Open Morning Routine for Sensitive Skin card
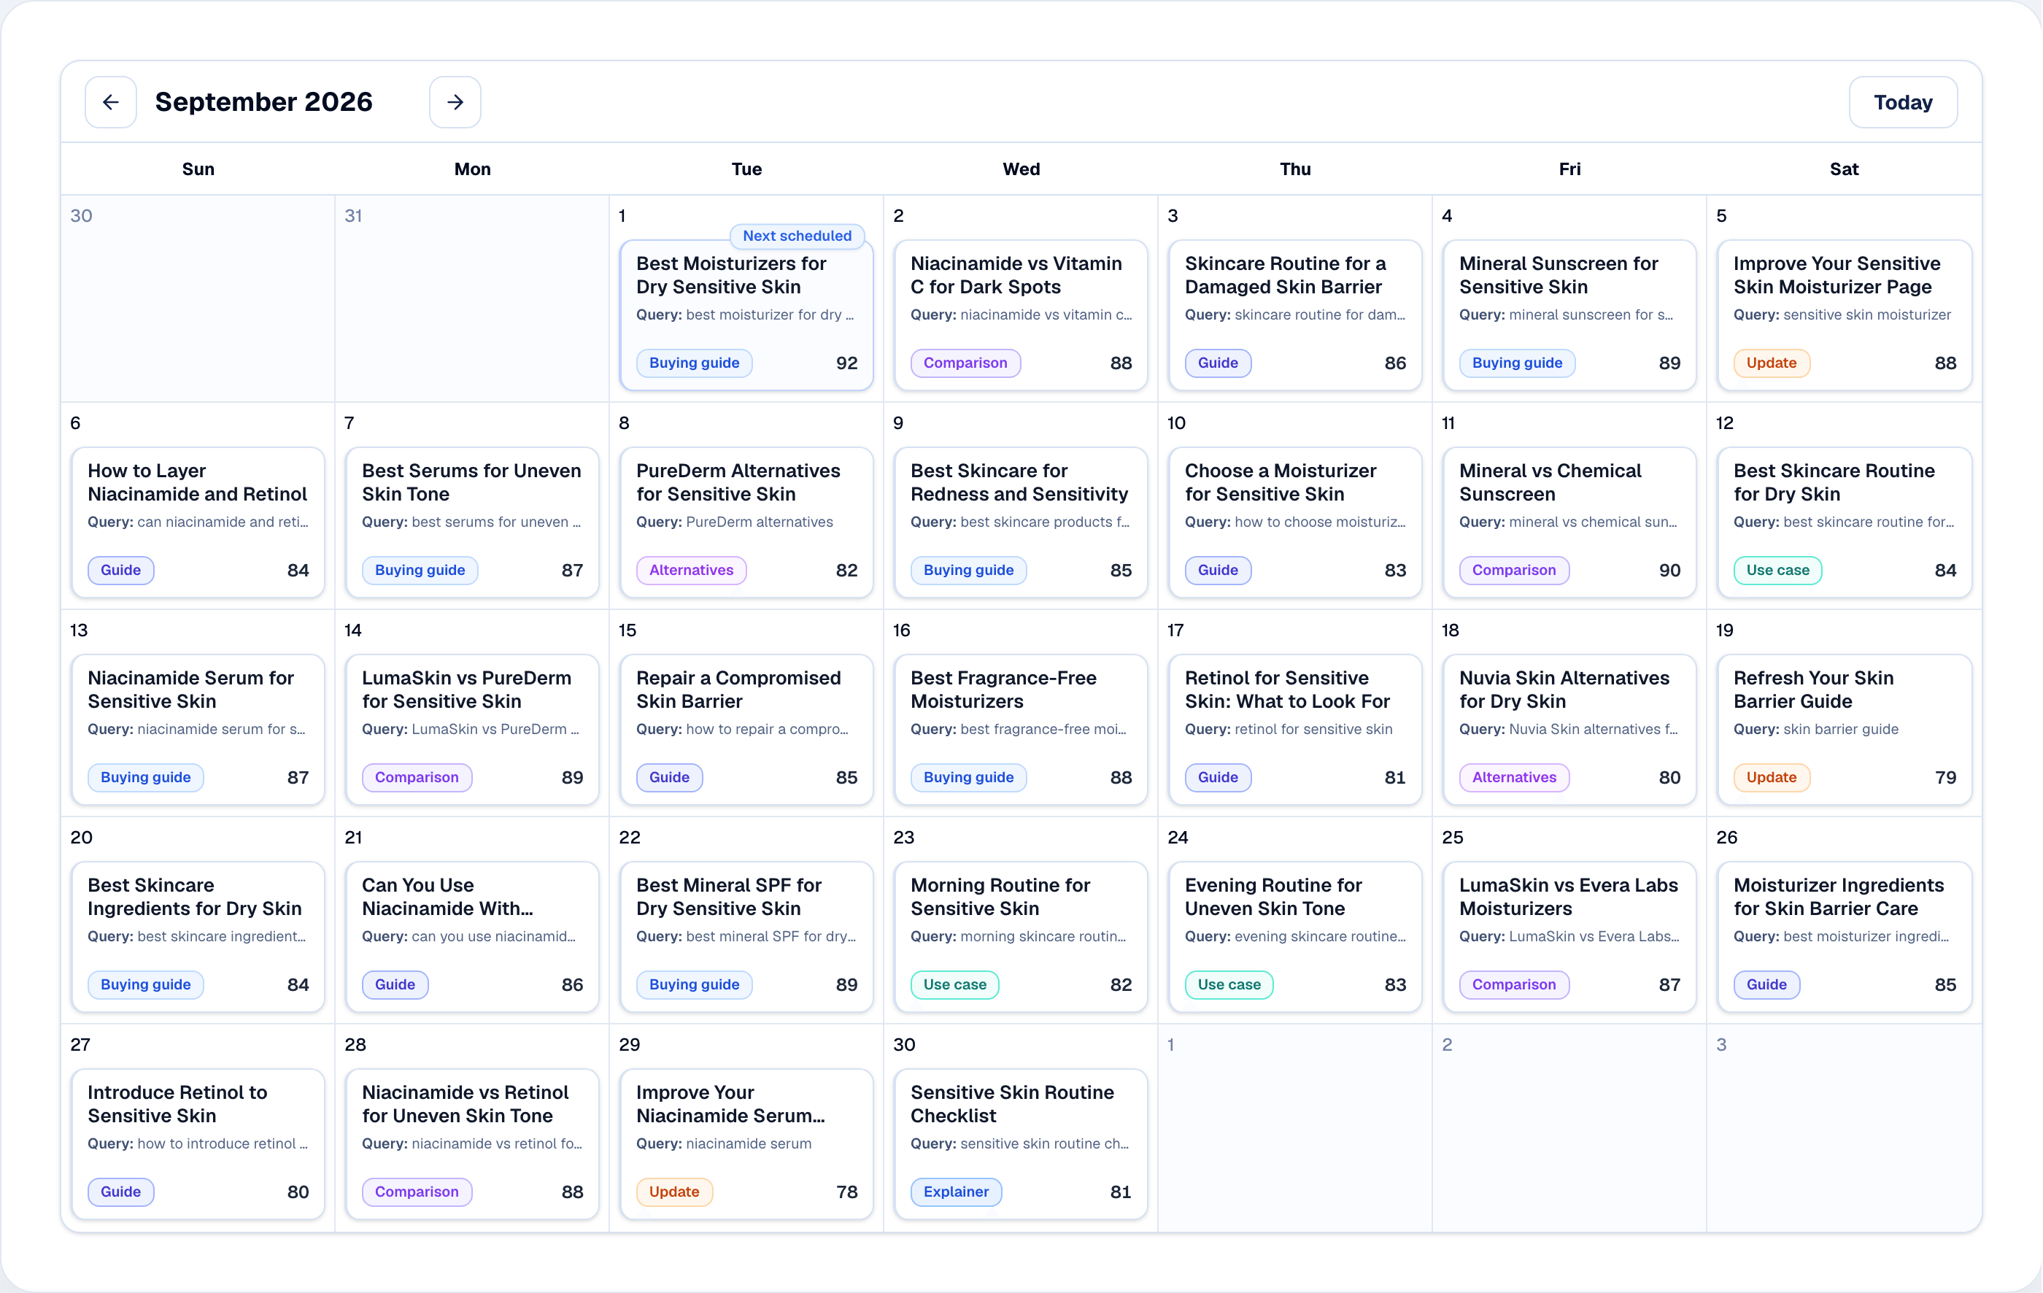Screen dimensions: 2043x1293 pyautogui.click(x=1021, y=935)
